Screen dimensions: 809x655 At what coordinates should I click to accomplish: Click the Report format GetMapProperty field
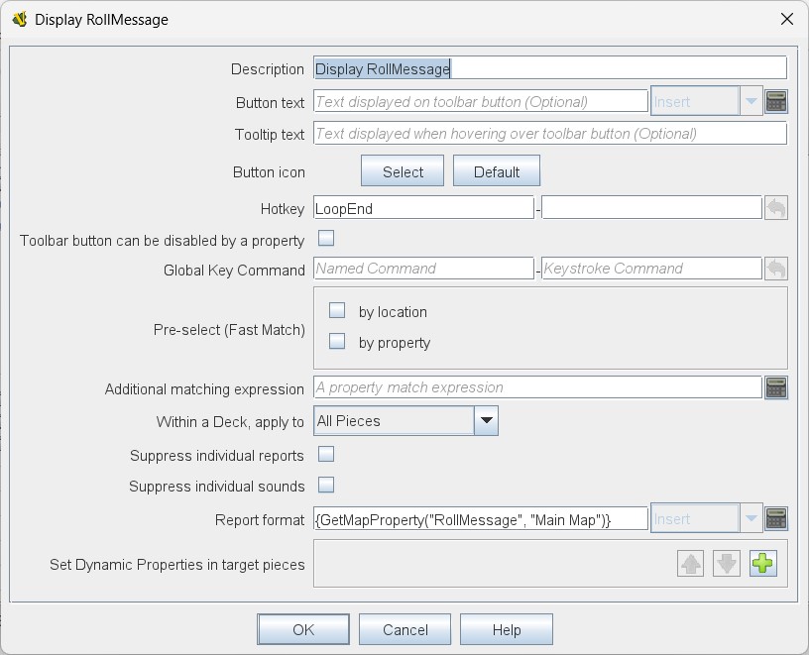(480, 519)
